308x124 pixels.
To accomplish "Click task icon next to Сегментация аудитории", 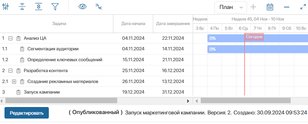I will pos(22,49).
